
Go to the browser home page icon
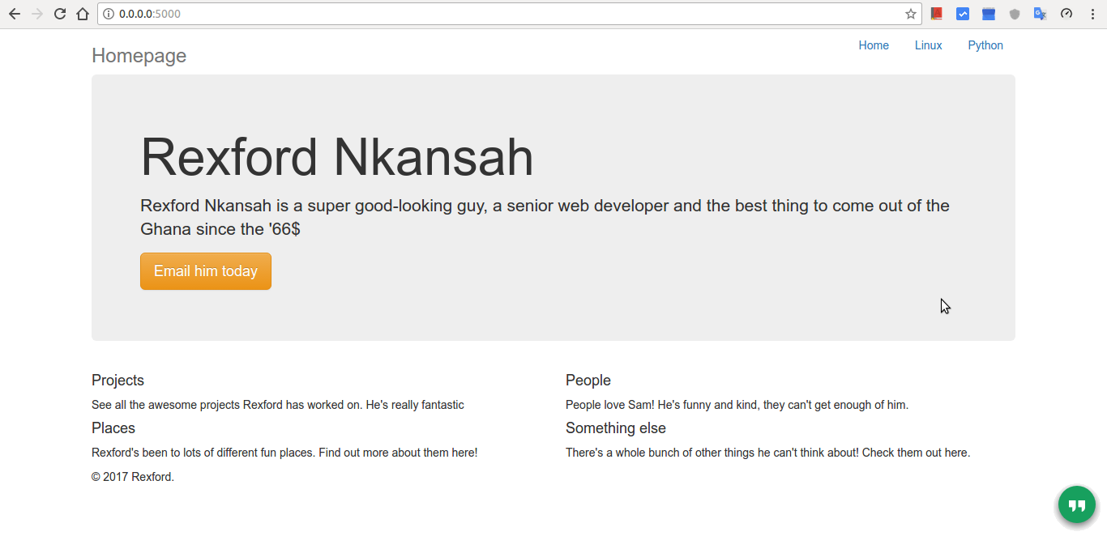[x=82, y=14]
